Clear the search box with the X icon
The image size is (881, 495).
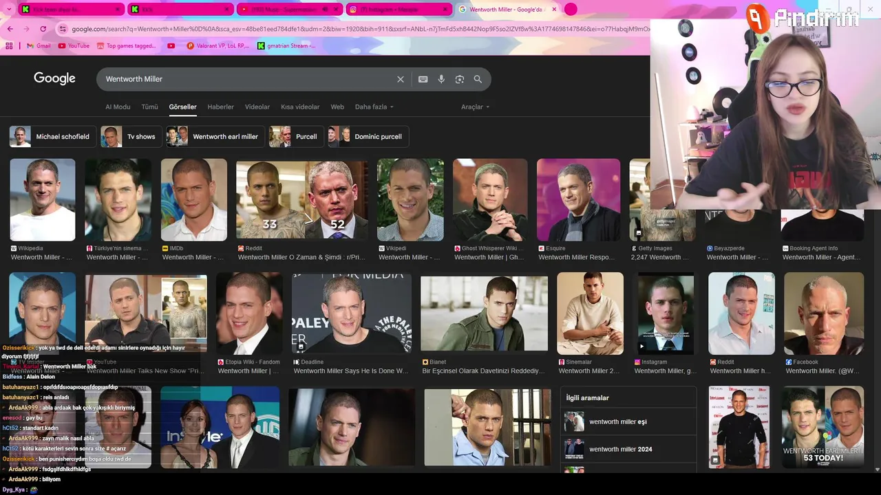(x=401, y=79)
